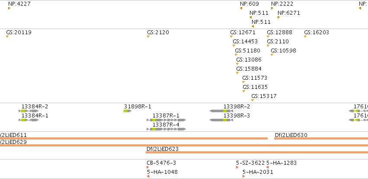Select the GS:16203 insertion marker
368x179 pixels.
tap(305, 36)
